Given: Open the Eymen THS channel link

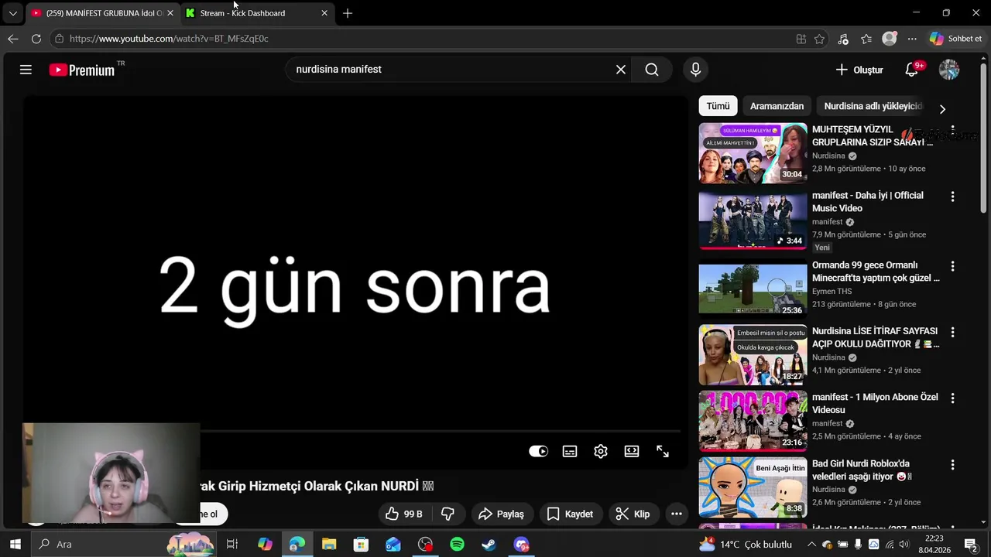Looking at the screenshot, I should click(832, 292).
